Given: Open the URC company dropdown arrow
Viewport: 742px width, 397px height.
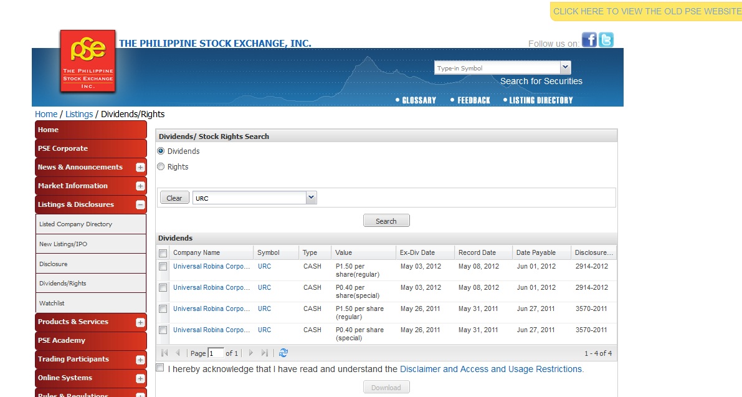Looking at the screenshot, I should tap(311, 198).
